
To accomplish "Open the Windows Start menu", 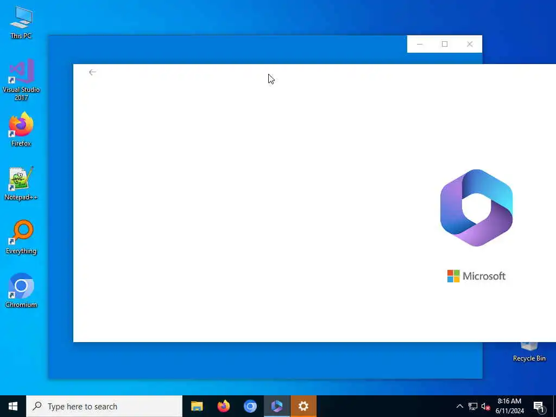I will (13, 406).
